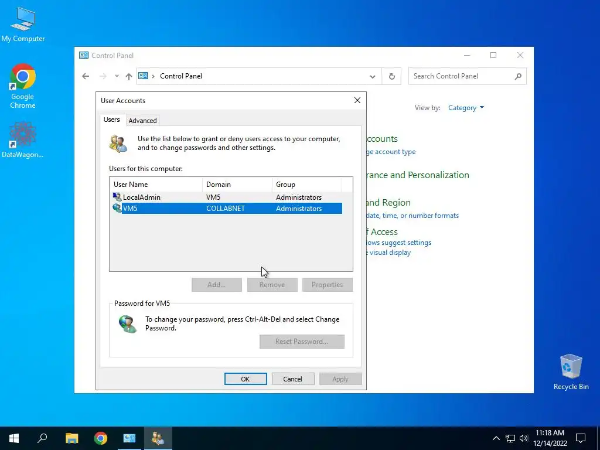Open the Ease of Access category

(x=382, y=232)
